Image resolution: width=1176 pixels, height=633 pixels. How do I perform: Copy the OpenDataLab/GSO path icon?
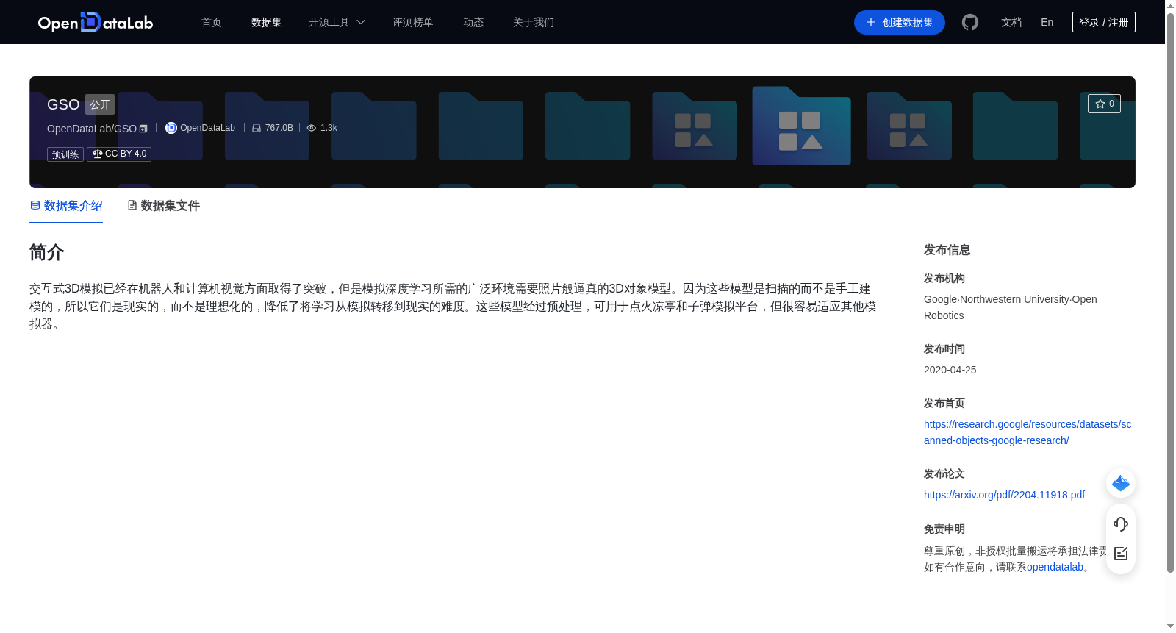tap(143, 129)
